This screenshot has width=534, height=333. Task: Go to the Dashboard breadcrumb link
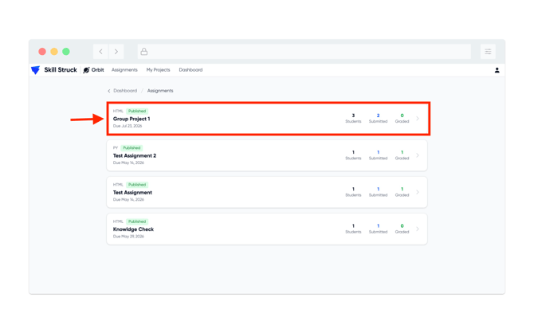125,91
